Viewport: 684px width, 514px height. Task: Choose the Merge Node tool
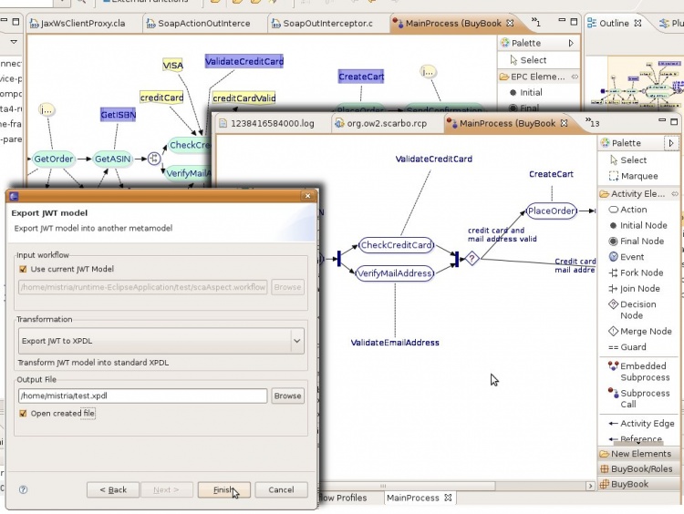tap(645, 332)
